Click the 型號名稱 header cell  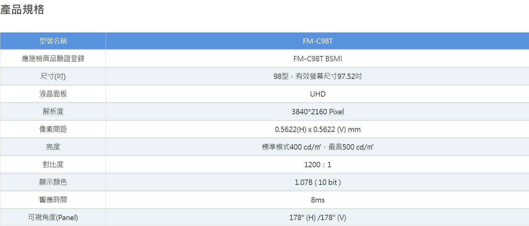(53, 41)
